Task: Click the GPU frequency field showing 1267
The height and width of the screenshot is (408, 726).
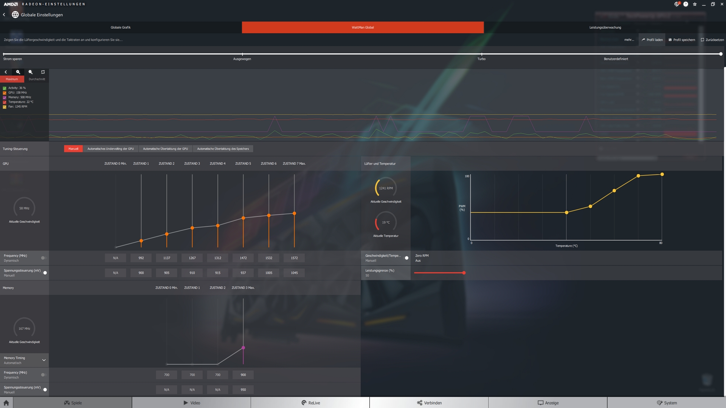Action: pyautogui.click(x=192, y=258)
